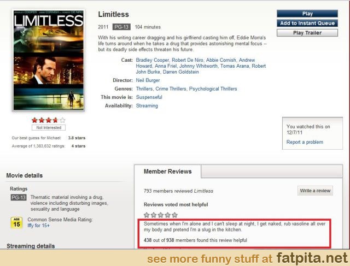Play the Limitless trailer

tap(307, 33)
